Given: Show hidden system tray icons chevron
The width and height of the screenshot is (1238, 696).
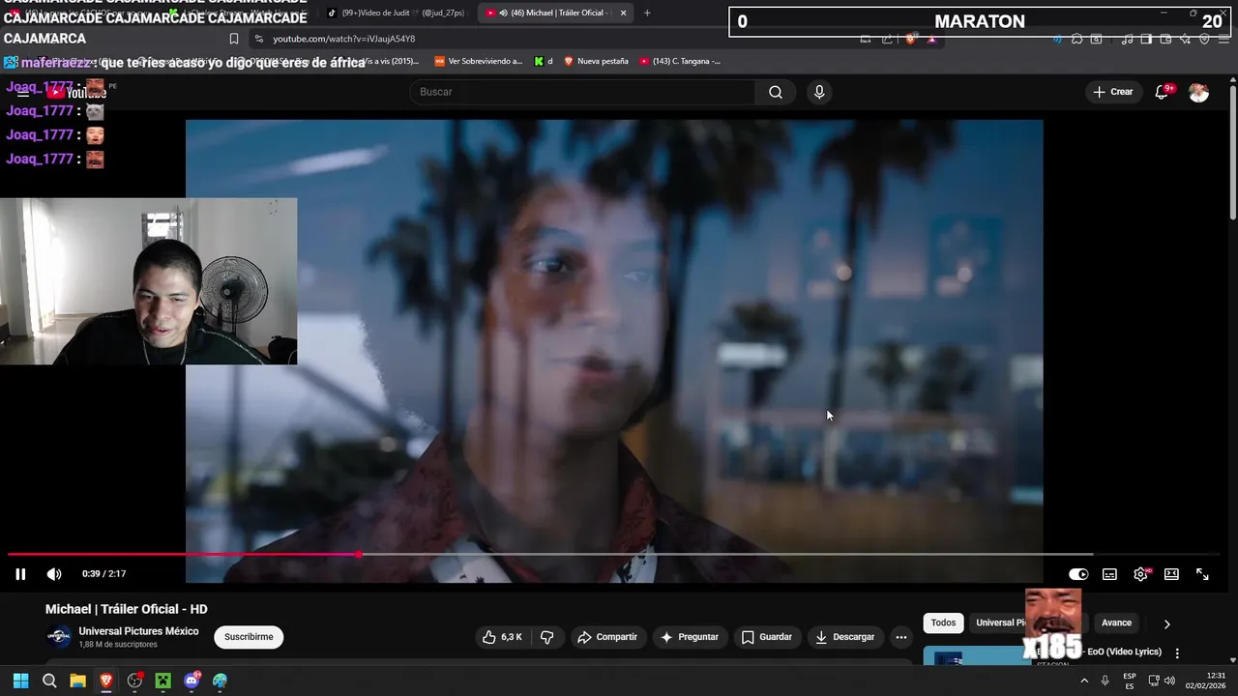Looking at the screenshot, I should 1084,681.
